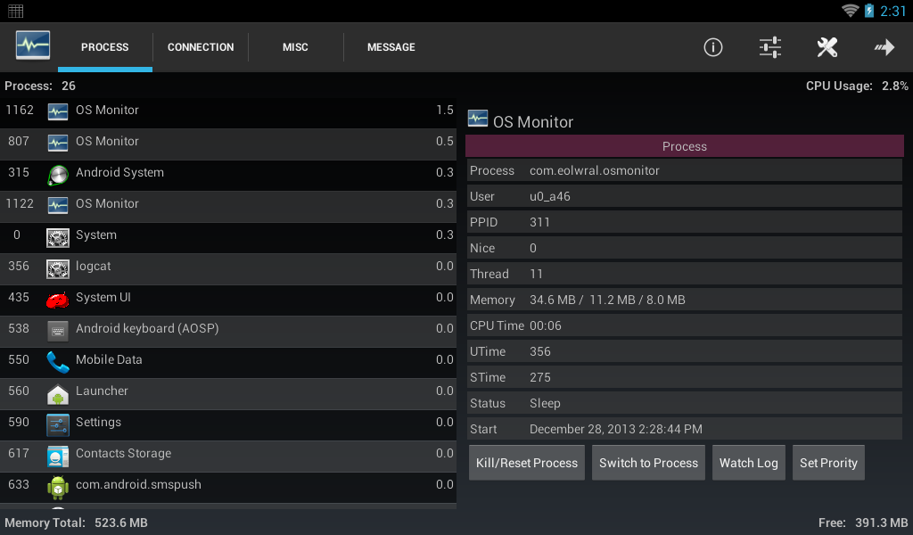This screenshot has width=913, height=535.
Task: Select the OS Monitor icon in row 1122
Action: [58, 205]
